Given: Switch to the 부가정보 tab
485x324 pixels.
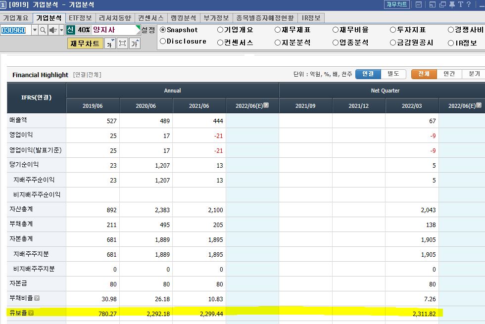Looking at the screenshot, I should click(x=216, y=18).
